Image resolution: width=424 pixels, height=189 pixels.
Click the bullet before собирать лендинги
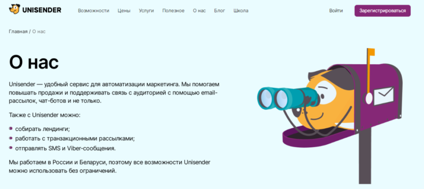click(x=10, y=129)
